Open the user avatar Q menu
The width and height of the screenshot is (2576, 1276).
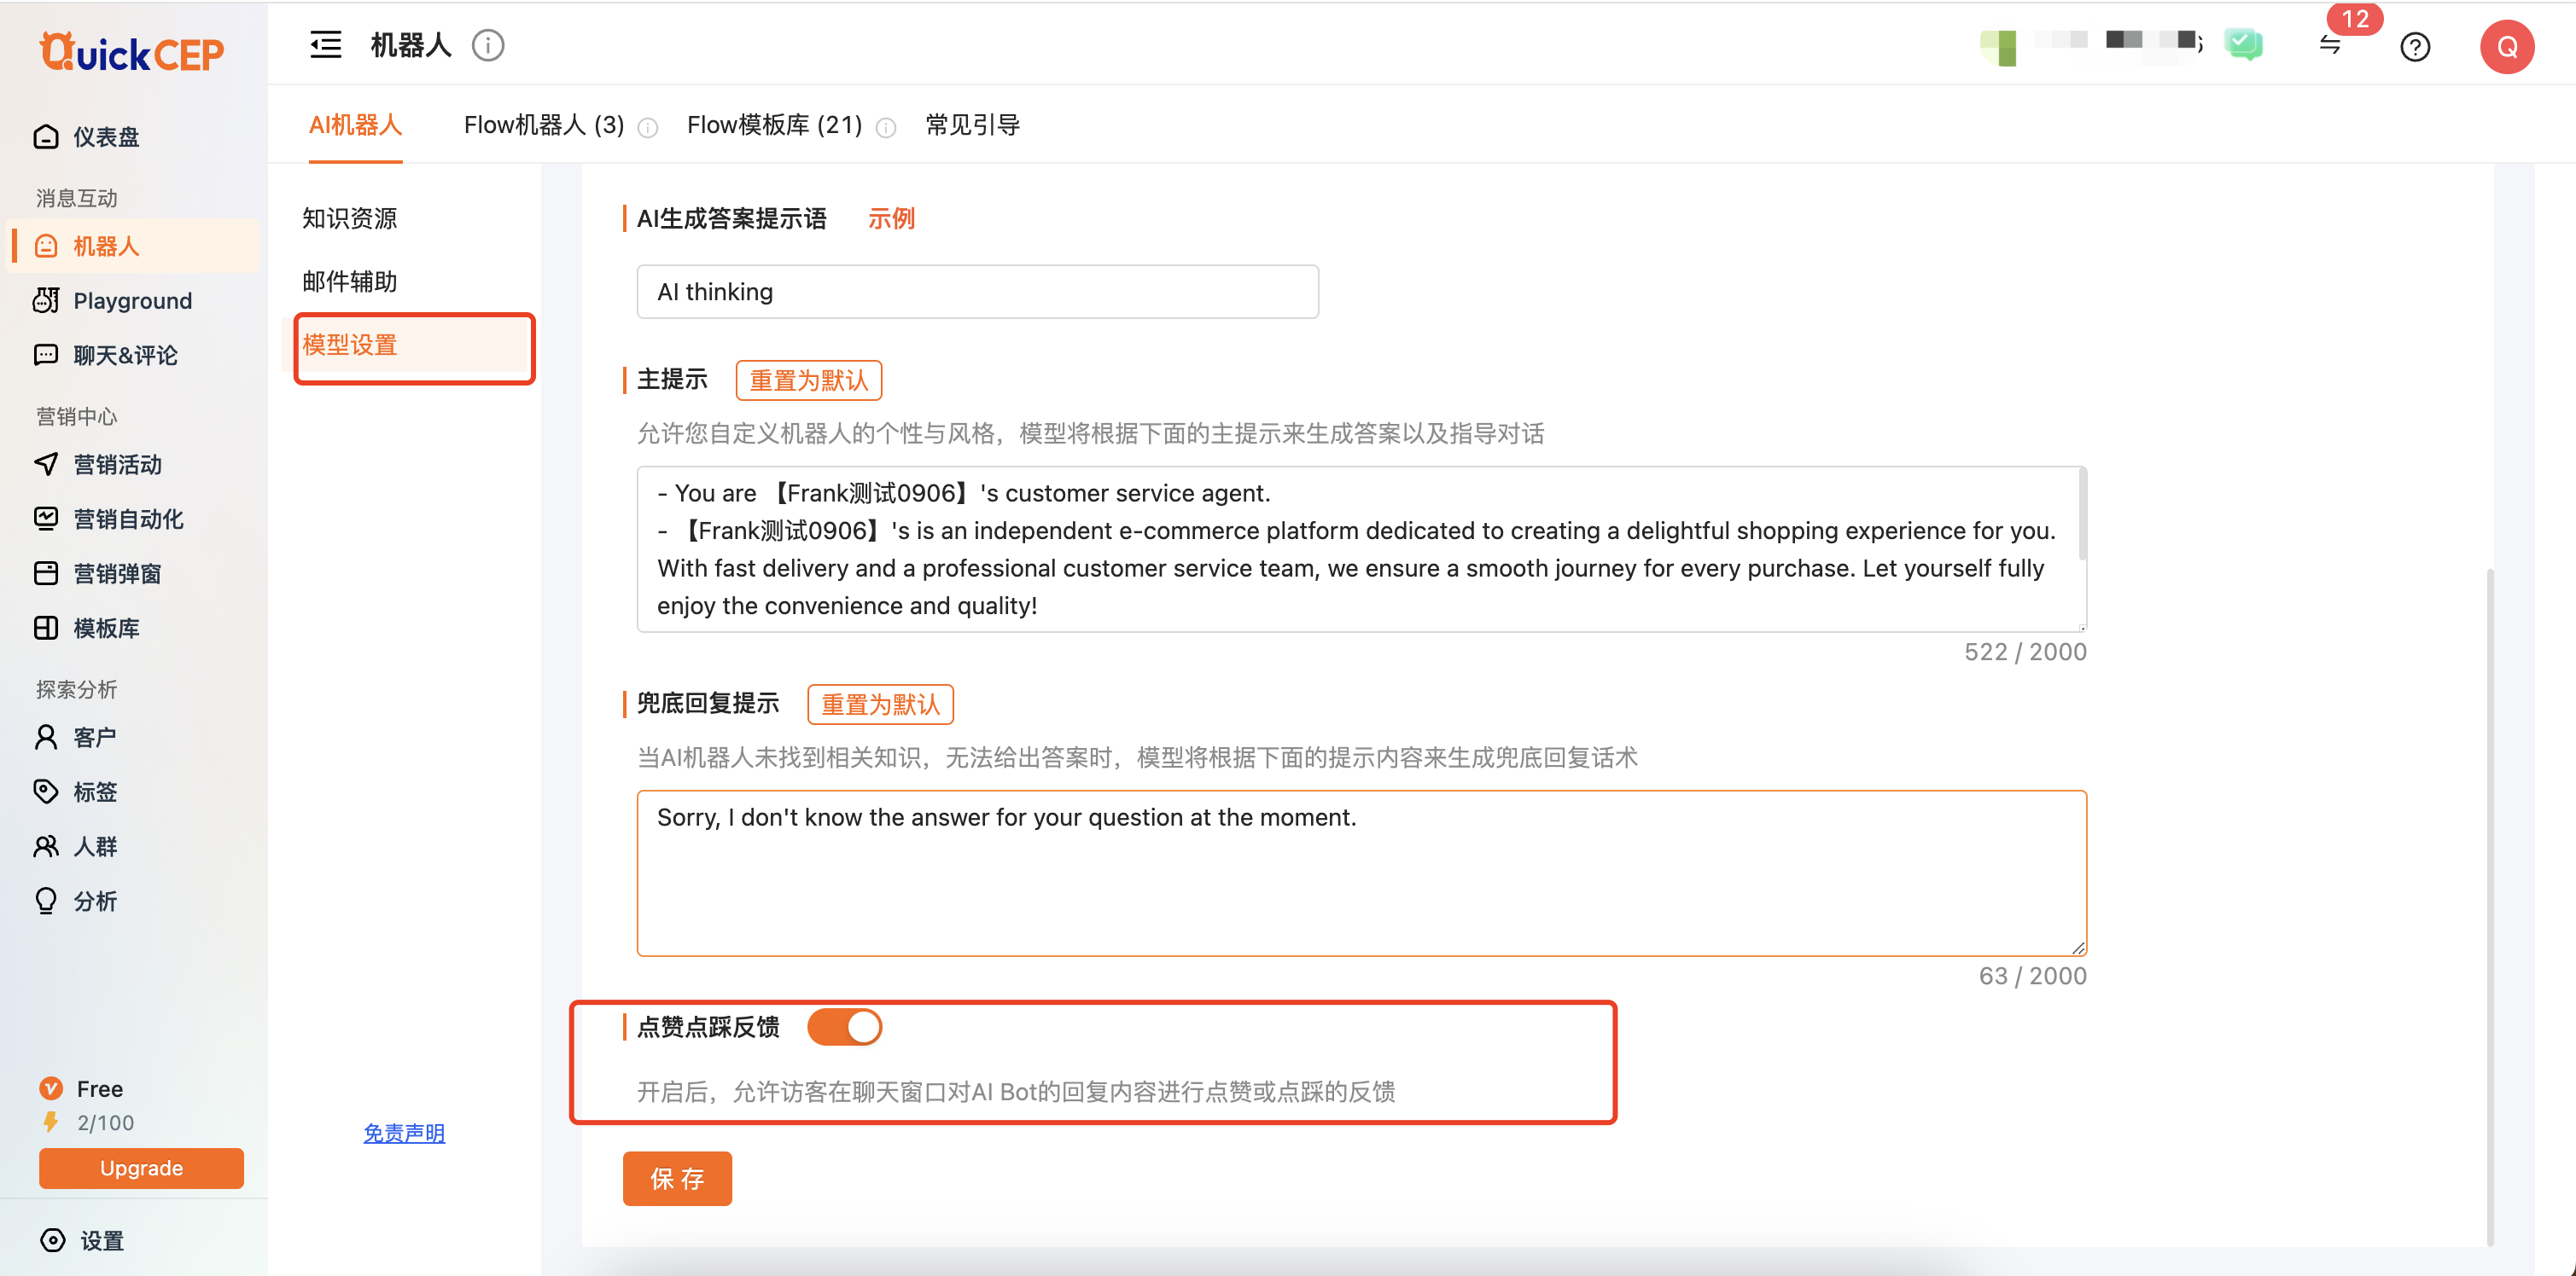2506,47
